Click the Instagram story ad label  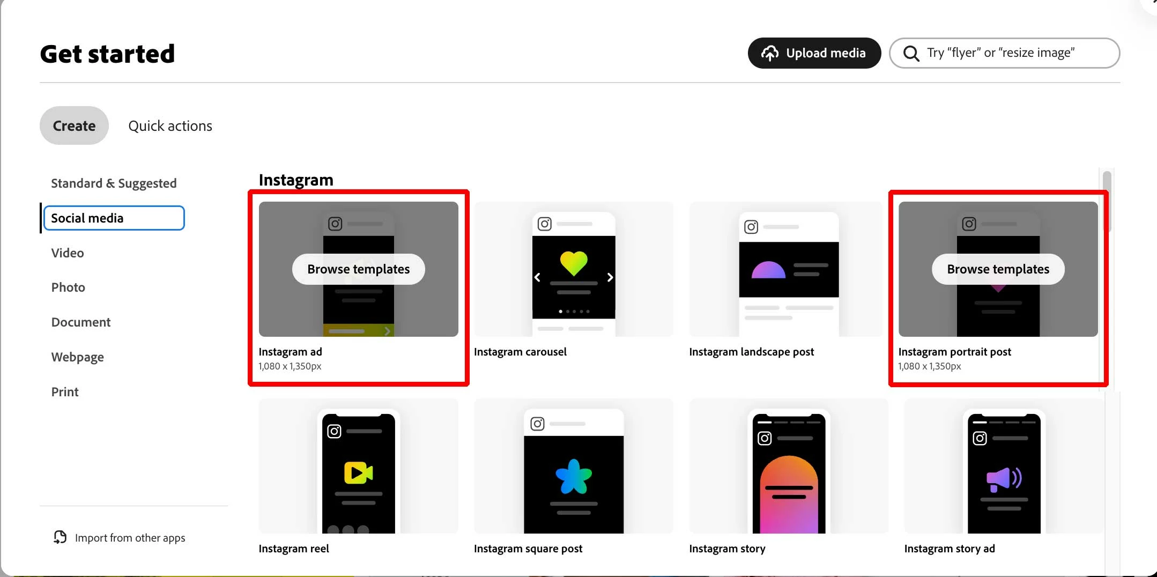pos(950,549)
